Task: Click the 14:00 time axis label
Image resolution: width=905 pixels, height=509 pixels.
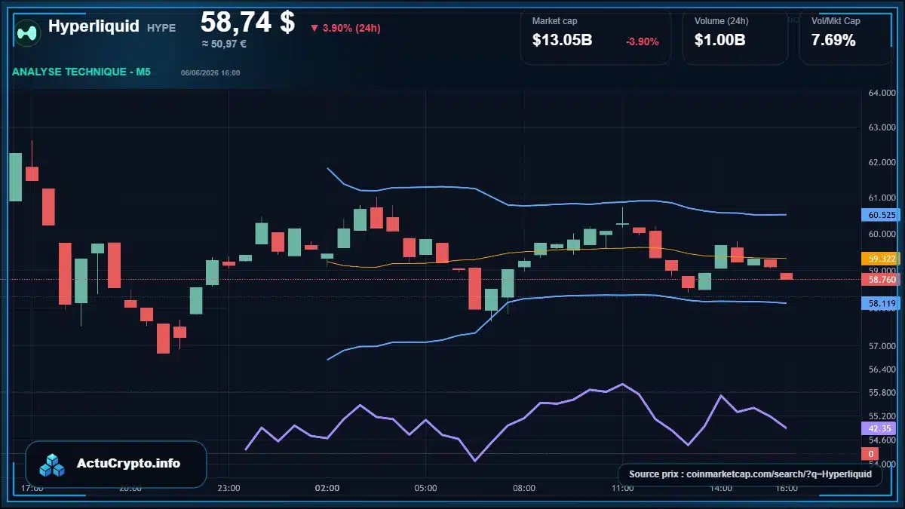Action: (721, 489)
